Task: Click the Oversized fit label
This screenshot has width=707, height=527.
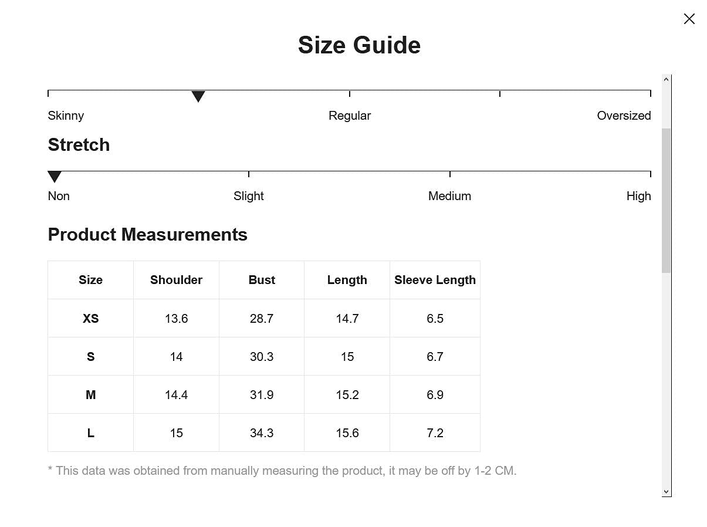Action: point(624,116)
